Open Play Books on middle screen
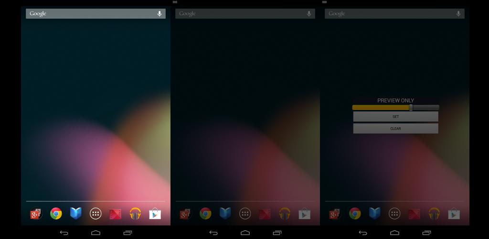Viewport: 489px width, 239px height. click(225, 214)
